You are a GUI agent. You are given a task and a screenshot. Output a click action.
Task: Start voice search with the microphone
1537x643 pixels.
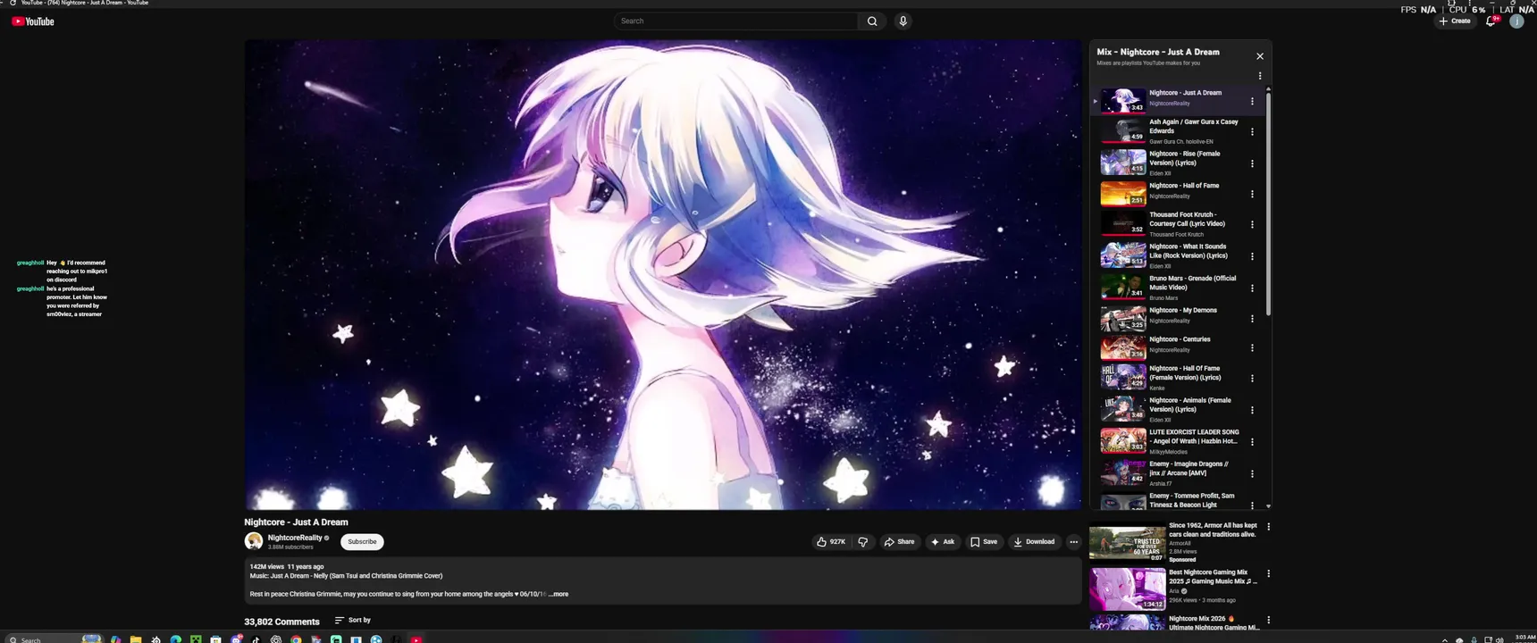903,21
